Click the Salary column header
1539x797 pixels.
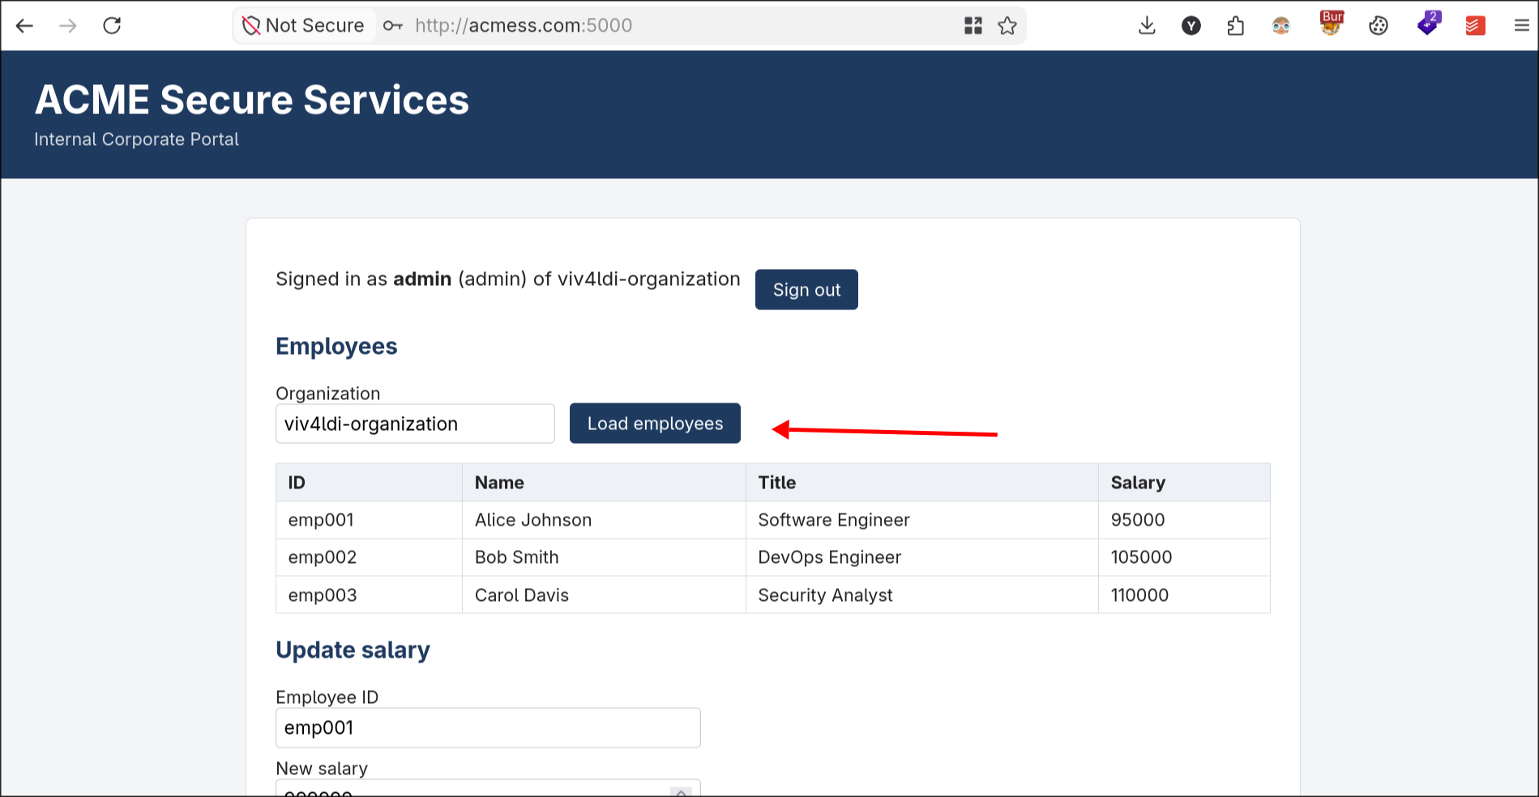(x=1184, y=483)
